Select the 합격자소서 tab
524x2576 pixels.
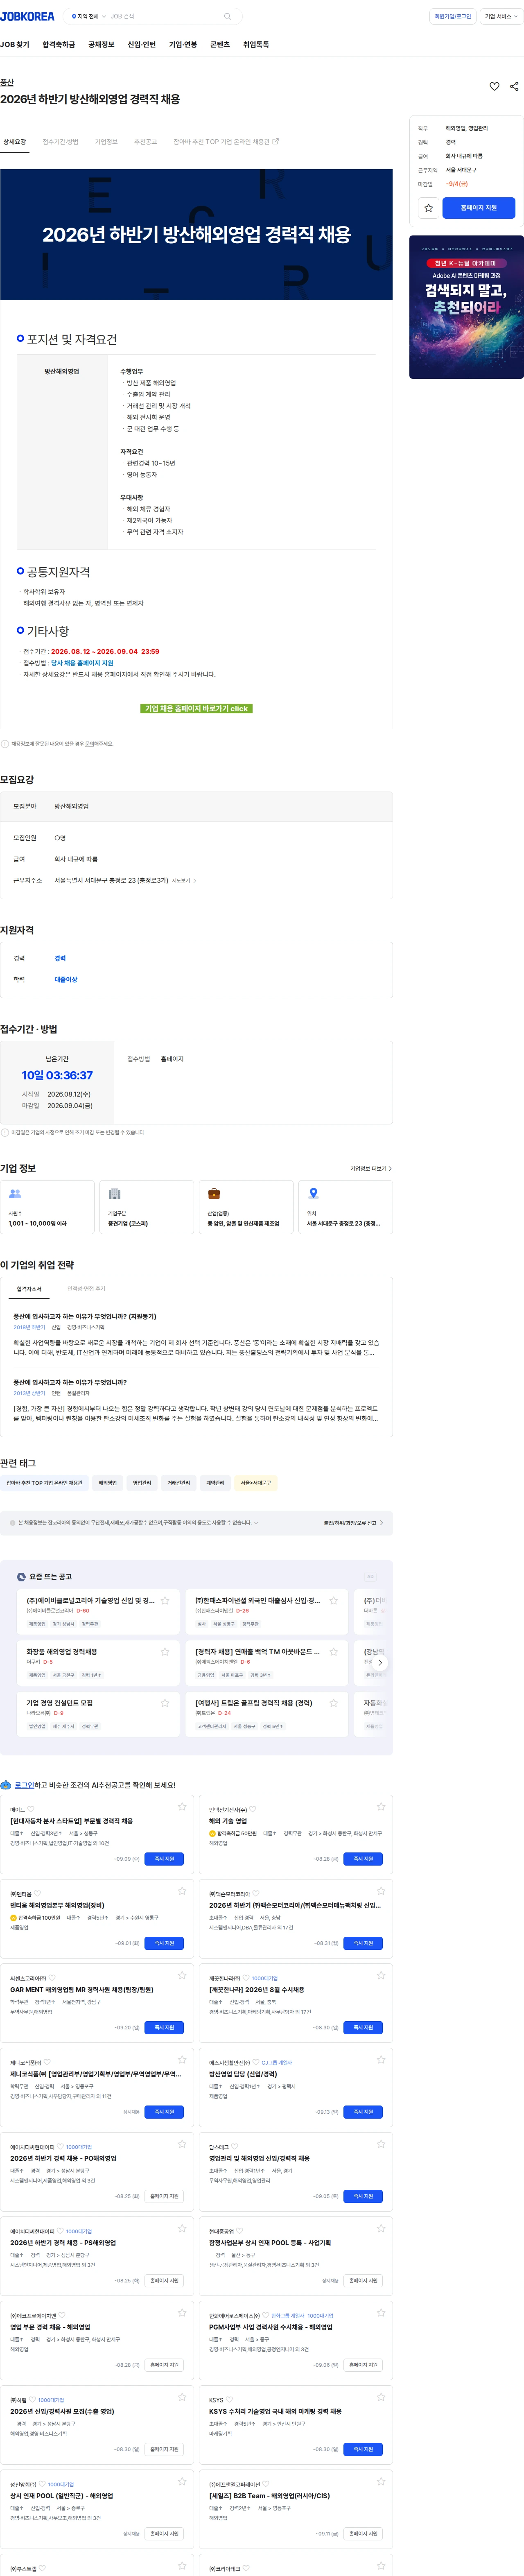(x=29, y=1289)
